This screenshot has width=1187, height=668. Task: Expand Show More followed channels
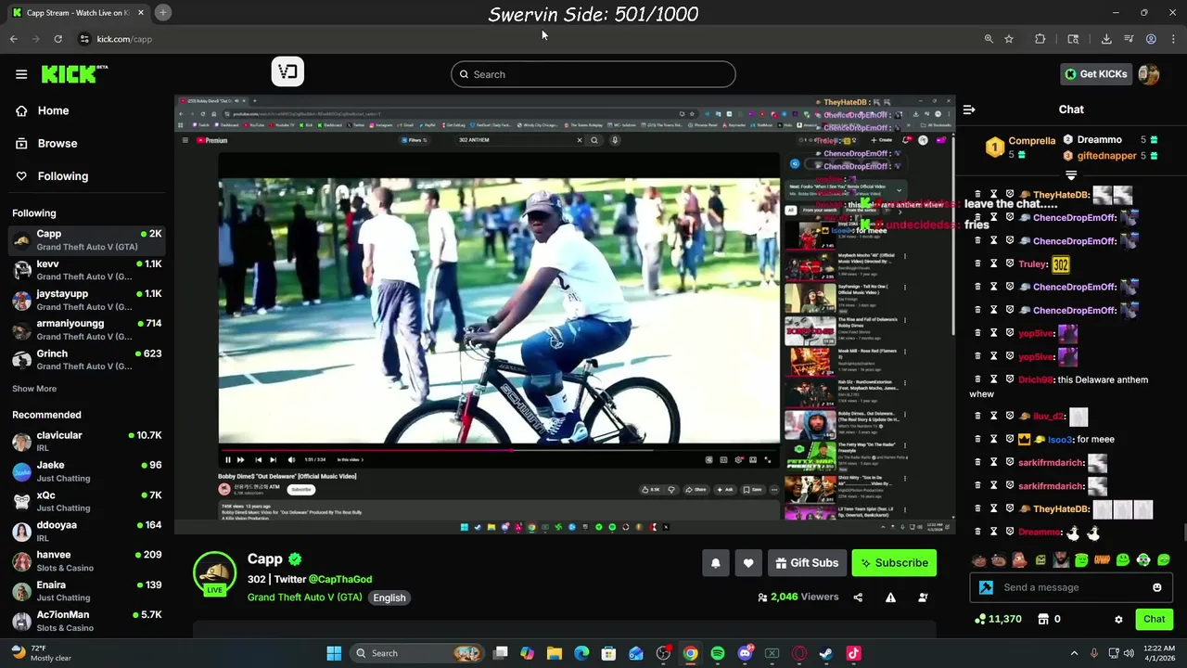[x=34, y=389]
